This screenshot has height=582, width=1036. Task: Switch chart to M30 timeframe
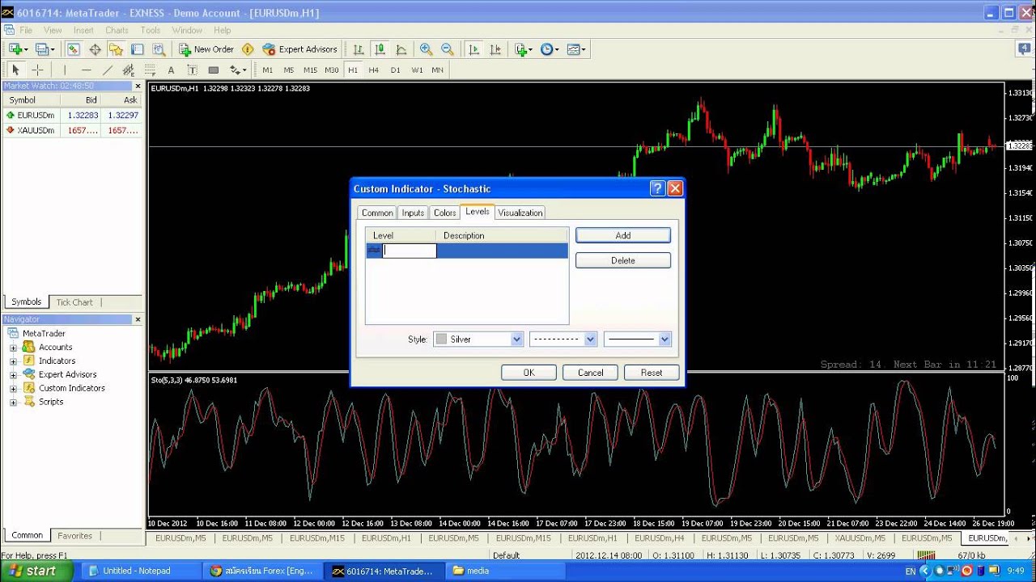pyautogui.click(x=332, y=70)
